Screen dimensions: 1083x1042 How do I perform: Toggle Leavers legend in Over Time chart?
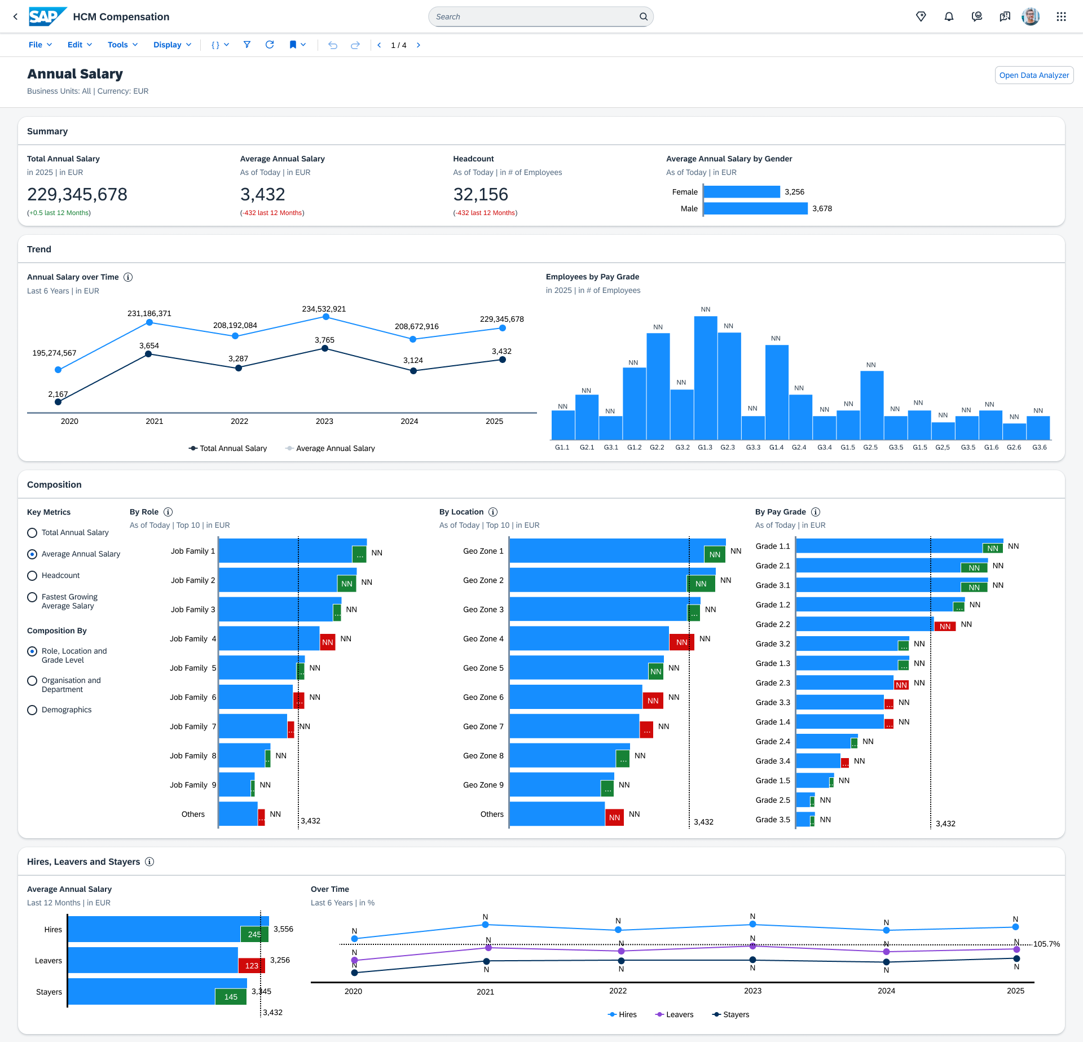[674, 1014]
